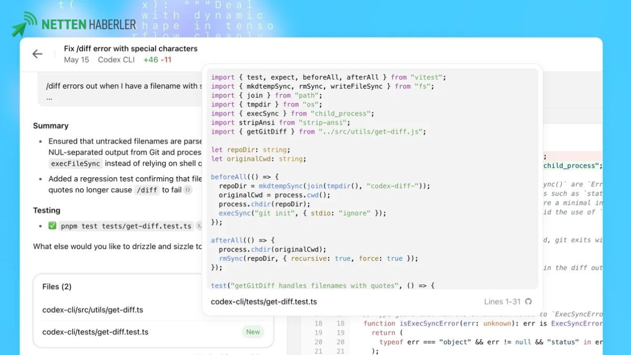Open the GitHub icon beside Lines 1–31
This screenshot has width=631, height=355.
click(x=528, y=302)
